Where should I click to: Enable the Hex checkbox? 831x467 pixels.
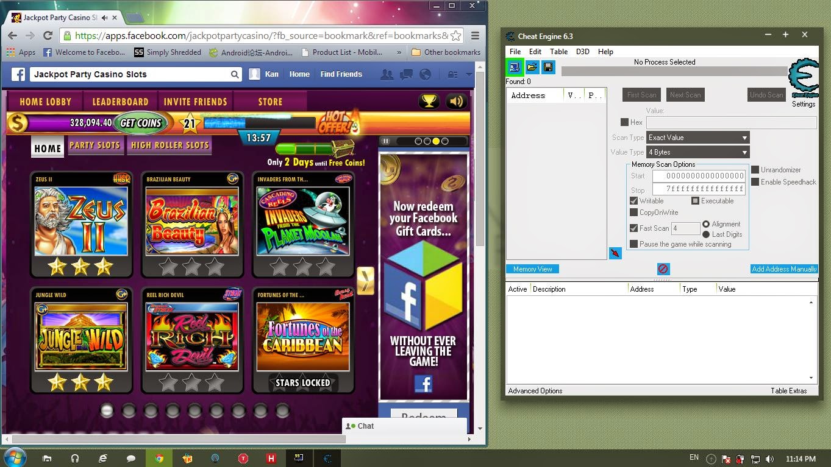pyautogui.click(x=624, y=122)
